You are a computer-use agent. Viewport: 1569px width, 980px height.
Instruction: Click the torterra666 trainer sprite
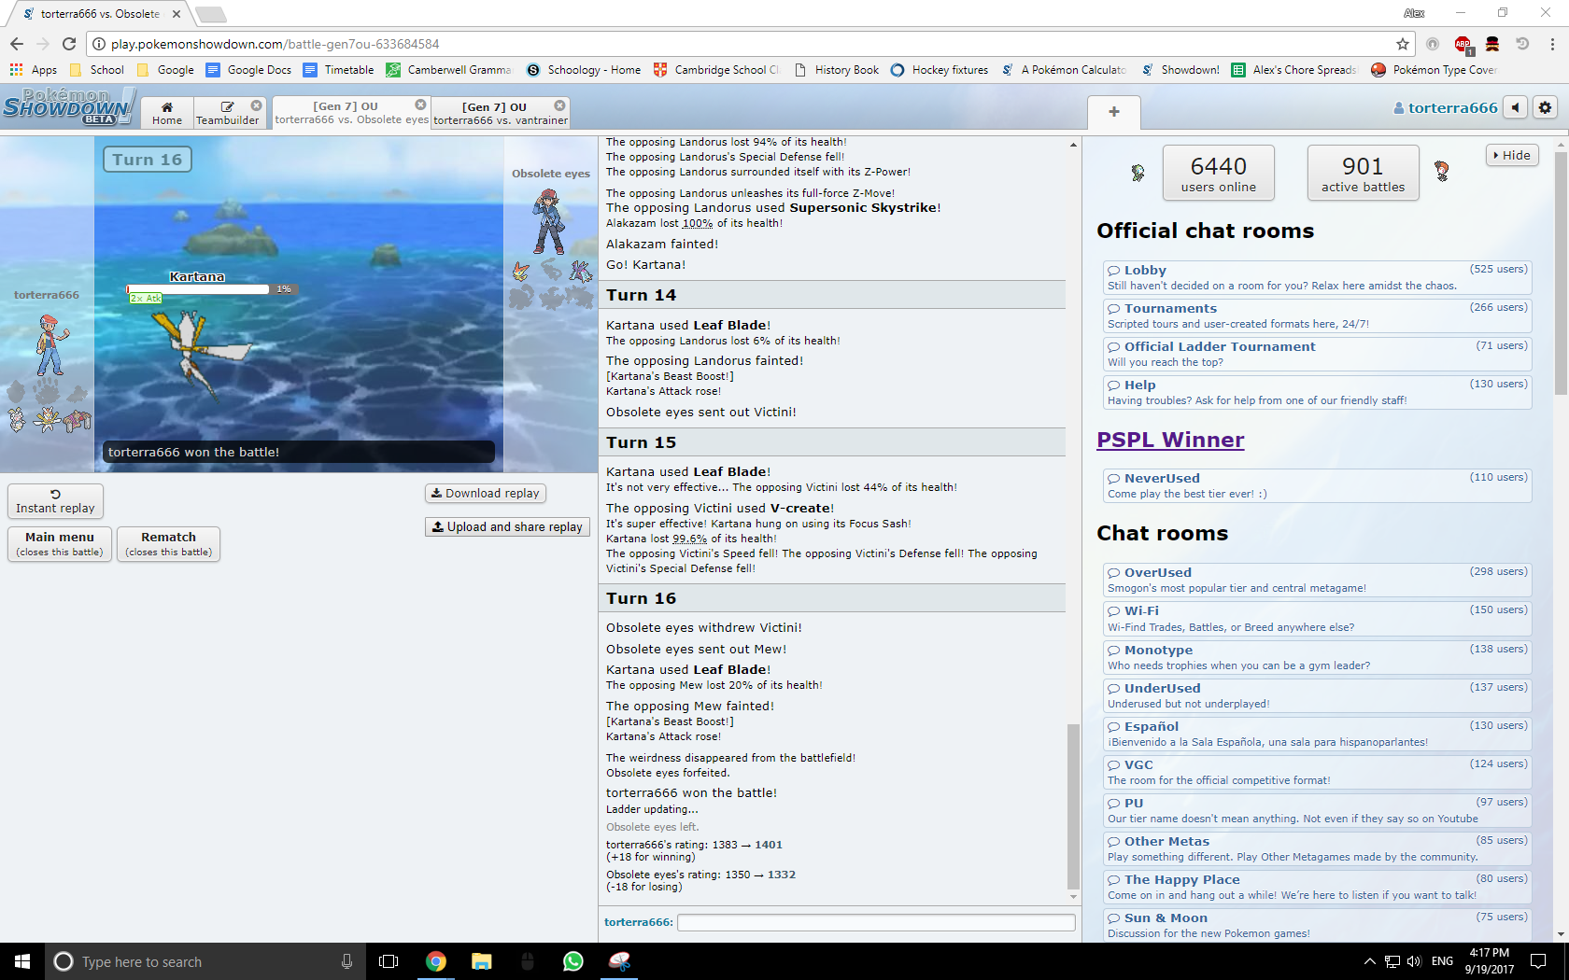pyautogui.click(x=51, y=345)
